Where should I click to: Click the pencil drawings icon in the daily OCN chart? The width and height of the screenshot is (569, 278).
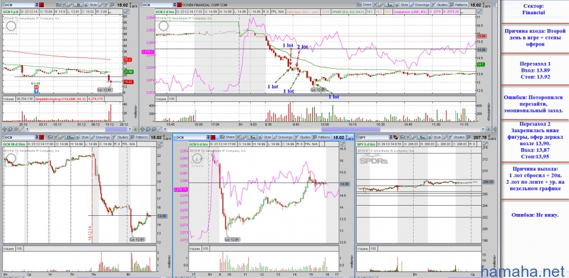(101, 5)
